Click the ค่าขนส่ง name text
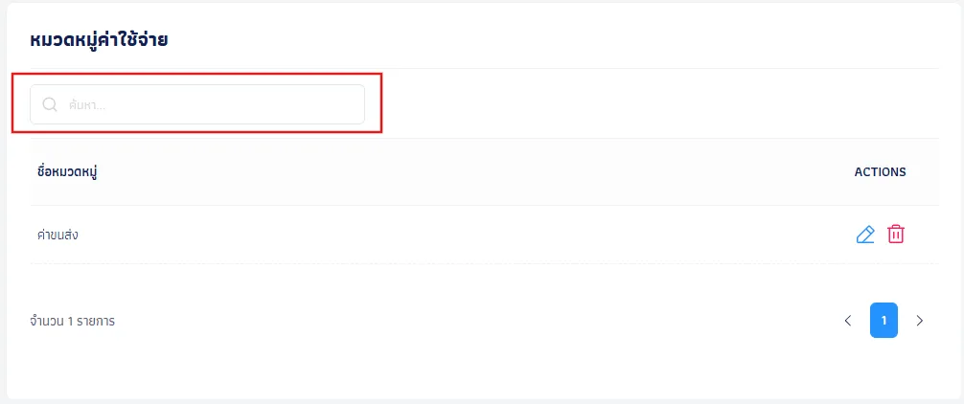 pyautogui.click(x=57, y=235)
